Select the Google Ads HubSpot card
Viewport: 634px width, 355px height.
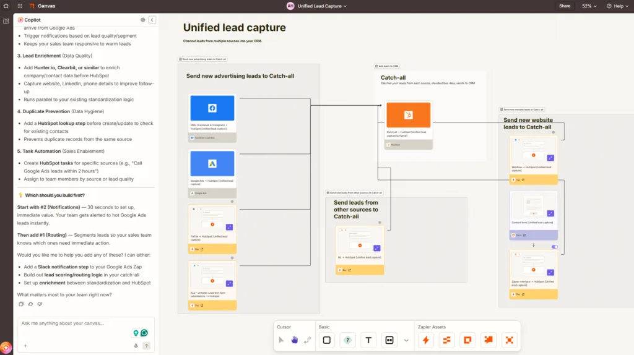(x=212, y=174)
